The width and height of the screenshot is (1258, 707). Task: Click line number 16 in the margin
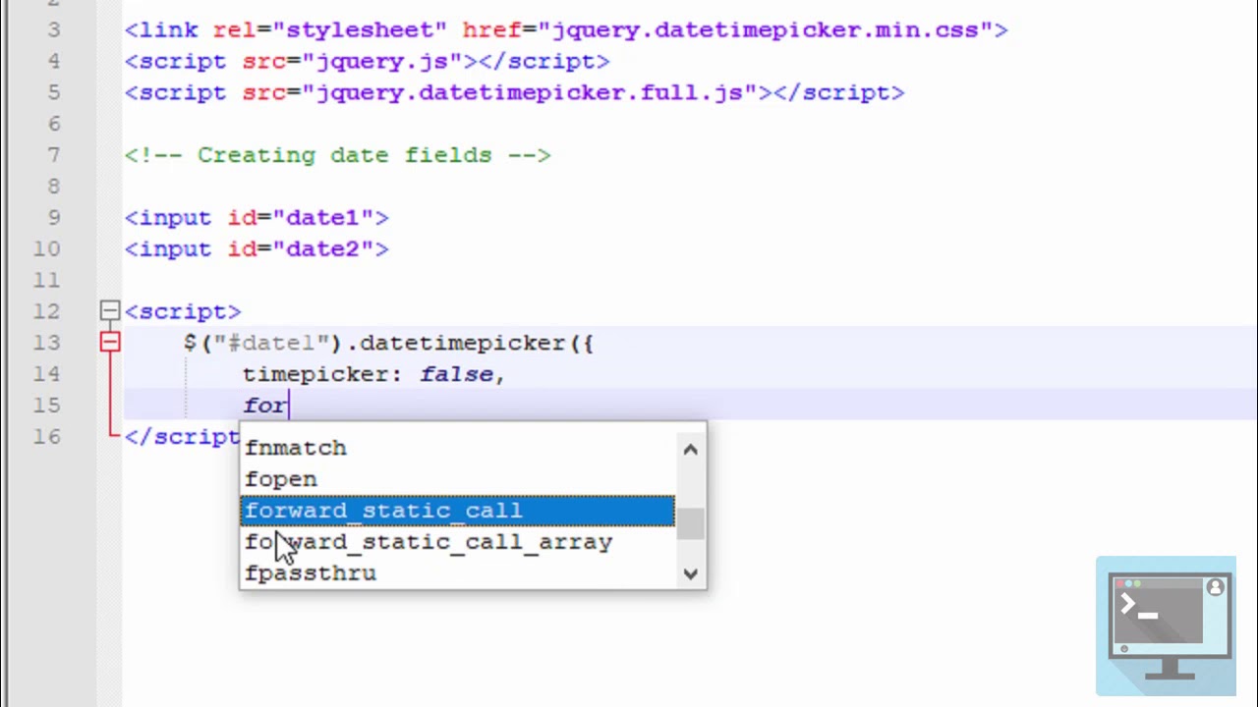tap(46, 437)
